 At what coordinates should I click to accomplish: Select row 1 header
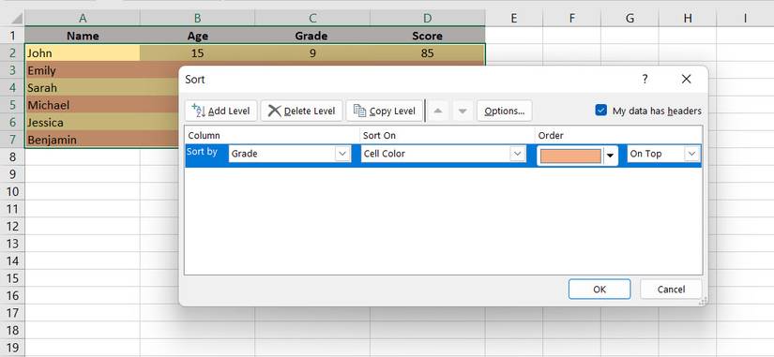(x=12, y=36)
